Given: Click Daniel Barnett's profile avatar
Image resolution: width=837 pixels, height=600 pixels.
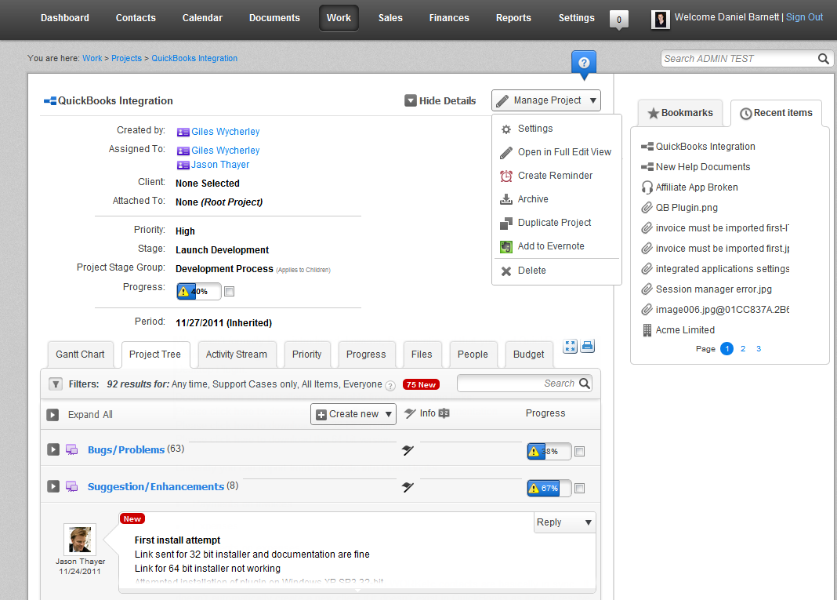Looking at the screenshot, I should 661,20.
